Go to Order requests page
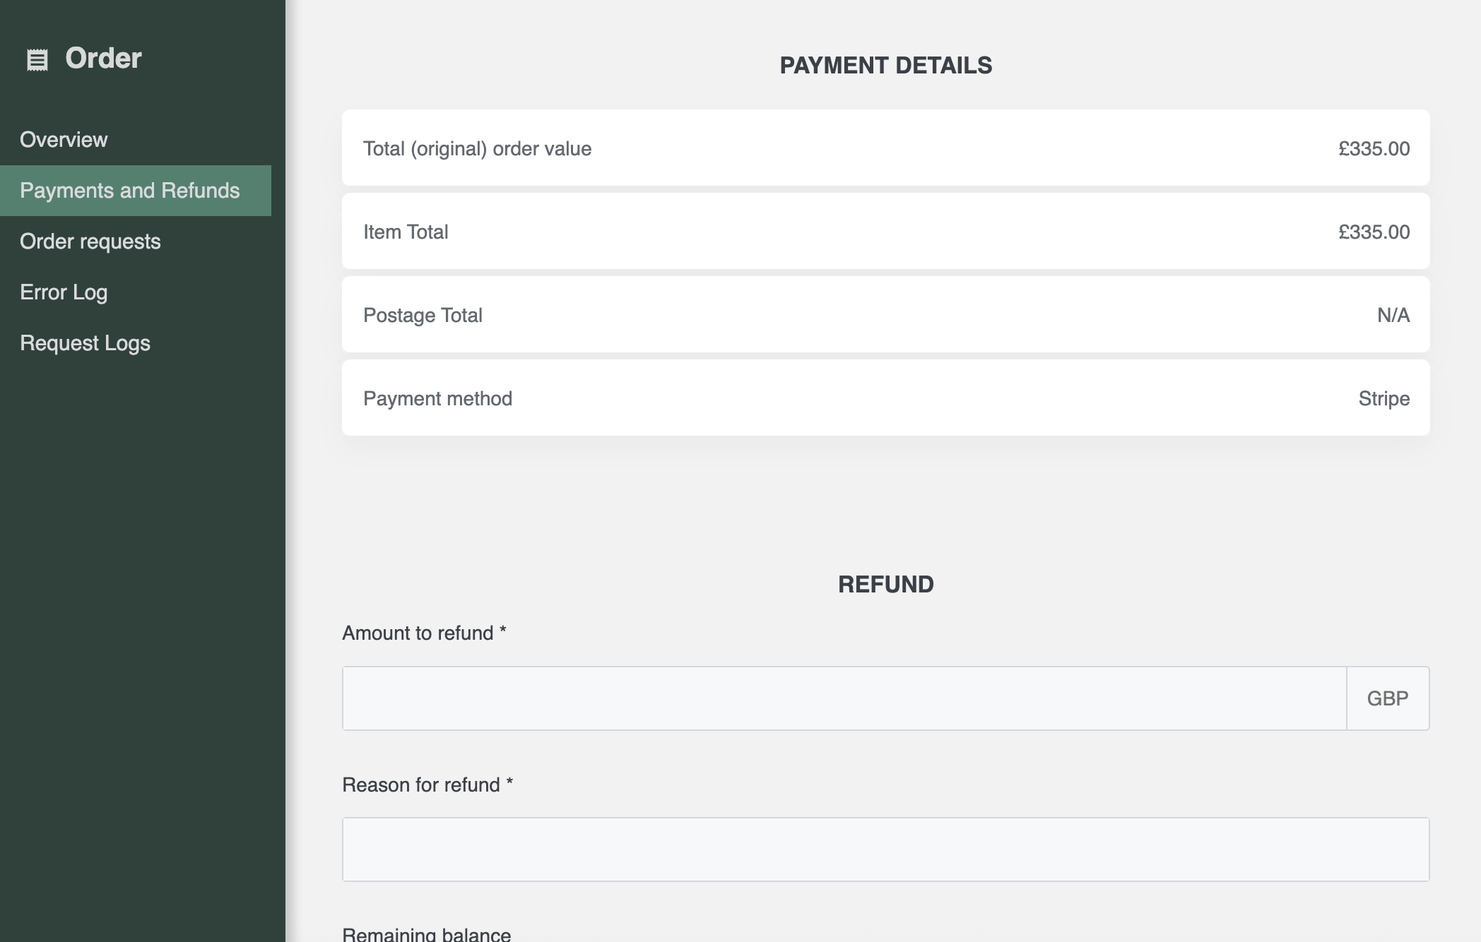Screen dimensions: 1481x942 point(90,242)
